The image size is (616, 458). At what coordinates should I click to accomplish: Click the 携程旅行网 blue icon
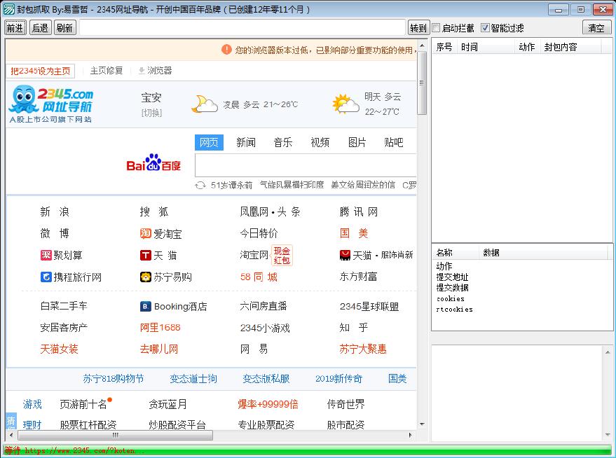[46, 277]
